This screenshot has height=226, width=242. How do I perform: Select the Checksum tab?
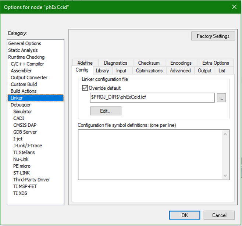pos(149,63)
